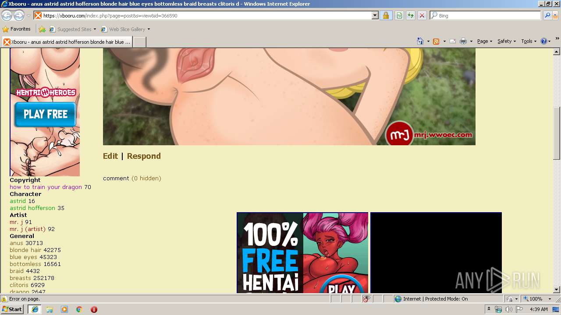Click the magnifier search button

pos(547,16)
